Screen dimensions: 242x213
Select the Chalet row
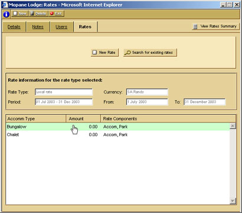[x=117, y=135]
